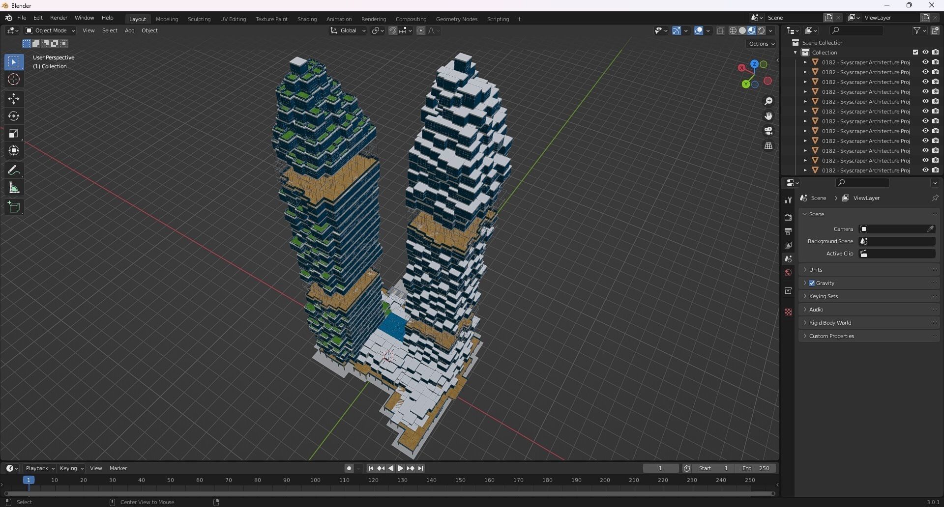The image size is (944, 511).
Task: Select the Add Cube tool
Action: [x=14, y=207]
